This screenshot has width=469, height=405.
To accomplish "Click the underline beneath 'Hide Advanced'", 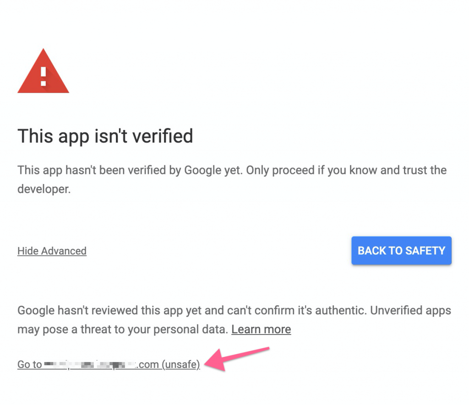I will click(52, 257).
